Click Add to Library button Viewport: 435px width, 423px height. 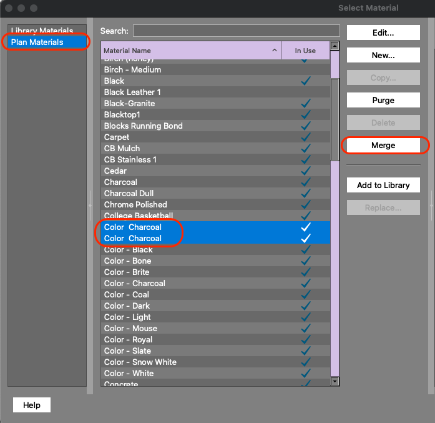383,186
